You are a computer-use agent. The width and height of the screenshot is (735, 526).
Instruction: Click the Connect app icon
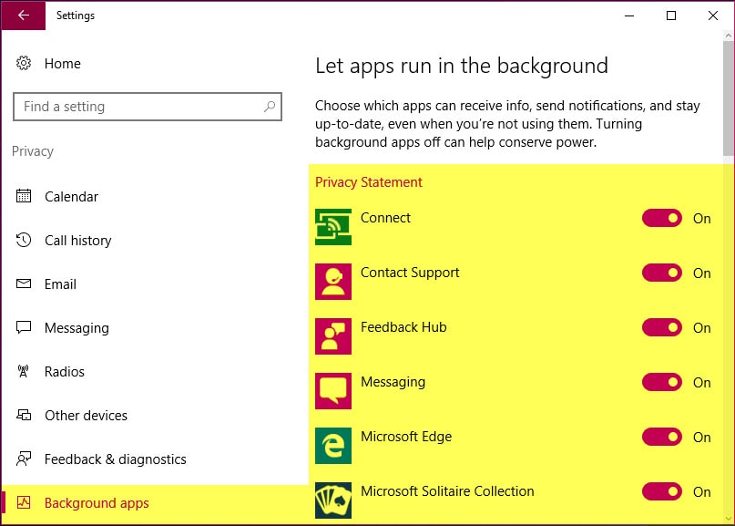pyautogui.click(x=333, y=227)
